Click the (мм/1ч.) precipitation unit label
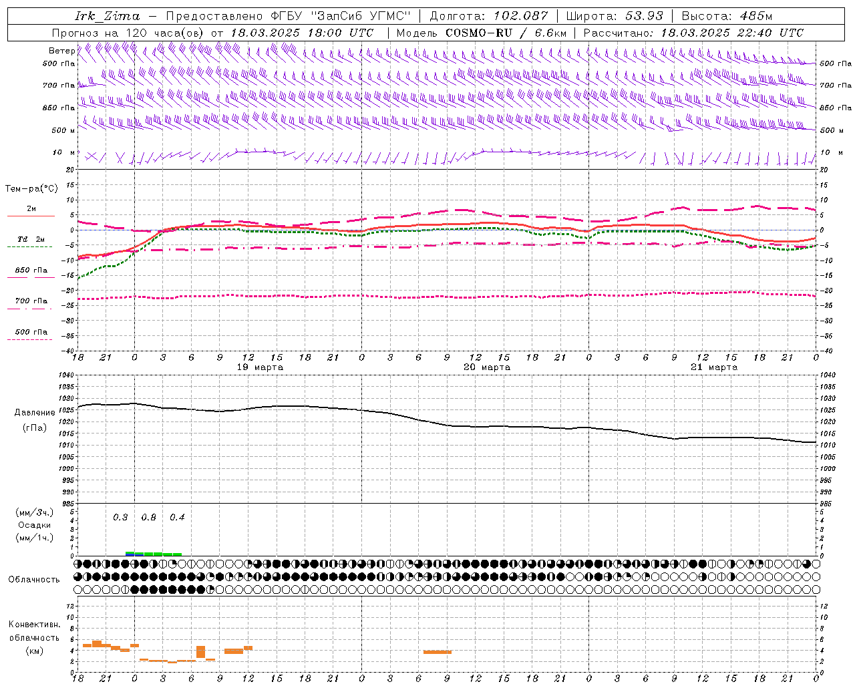Screen dimensions: 855x684 [35, 538]
